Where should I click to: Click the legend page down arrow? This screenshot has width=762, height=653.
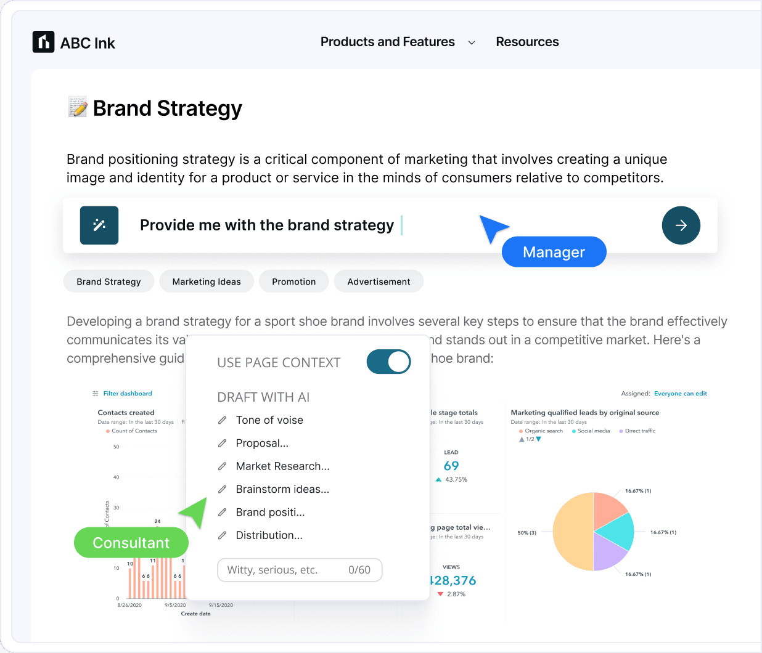coord(539,439)
